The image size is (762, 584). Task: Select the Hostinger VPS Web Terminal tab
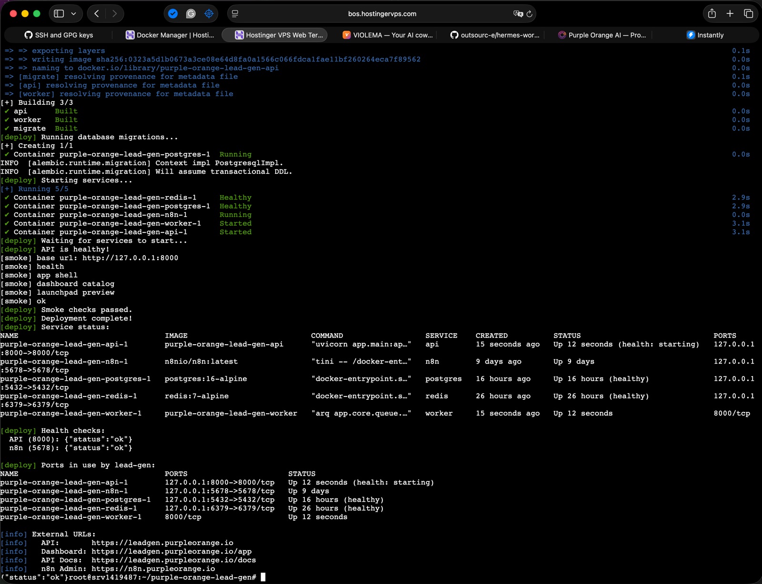[275, 35]
